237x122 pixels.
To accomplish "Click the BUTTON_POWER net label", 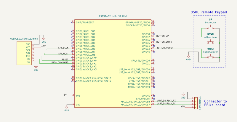I will pos(165,48).
